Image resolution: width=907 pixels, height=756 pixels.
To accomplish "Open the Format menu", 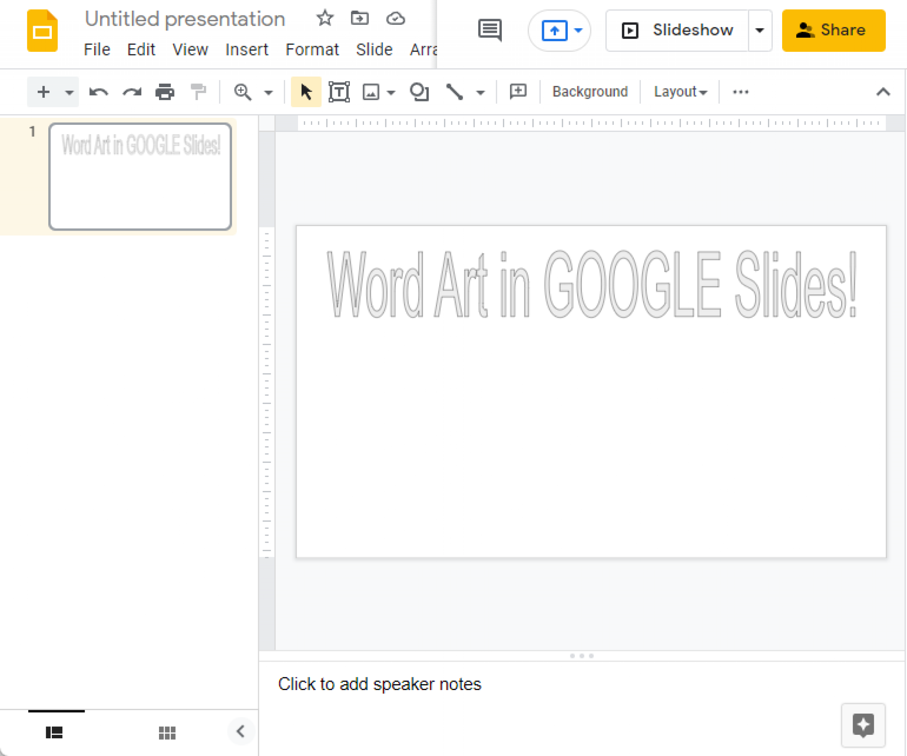I will 312,50.
